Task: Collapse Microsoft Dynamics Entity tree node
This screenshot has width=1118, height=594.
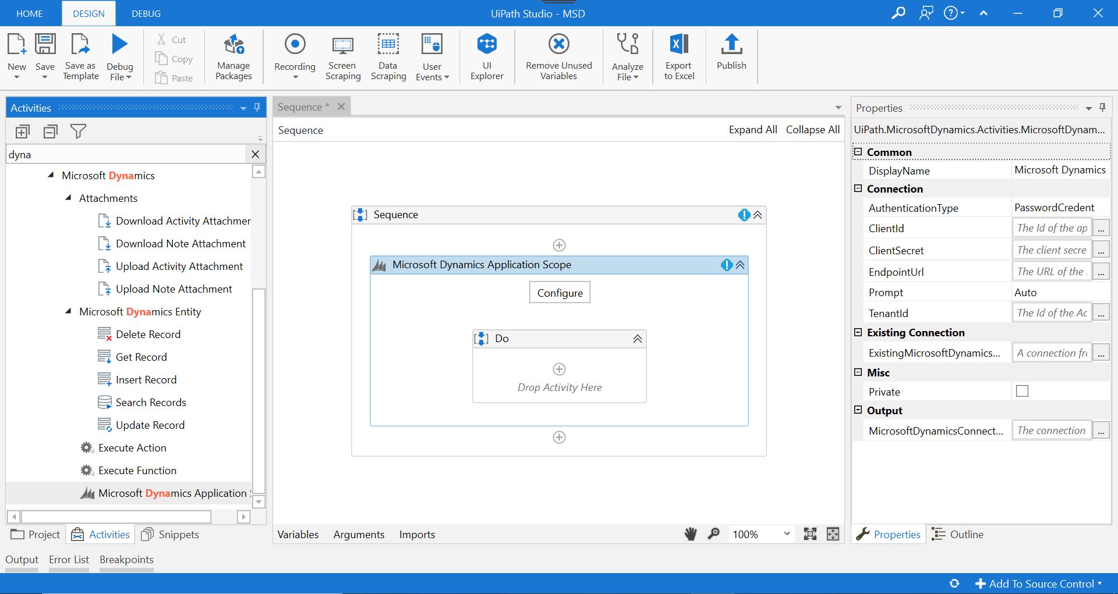Action: (69, 311)
